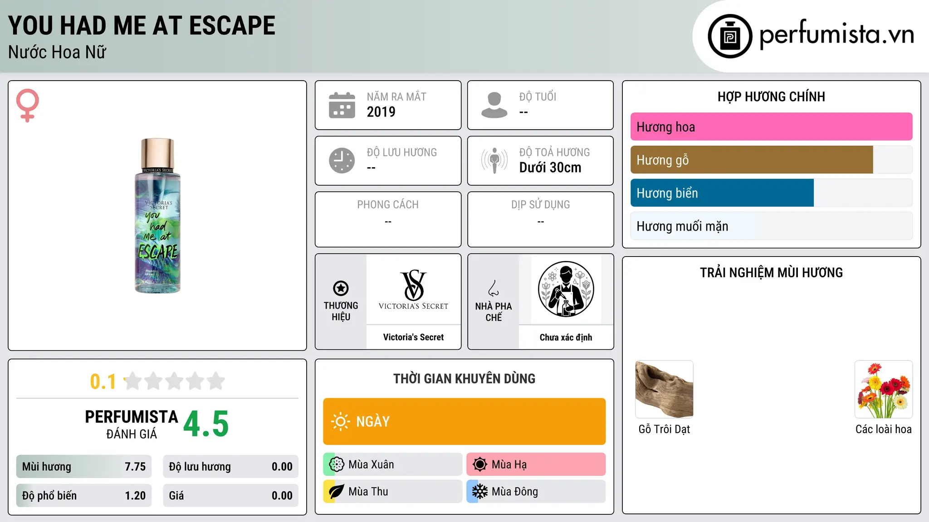Click the Chưa xác định perfumer label

[x=566, y=337]
